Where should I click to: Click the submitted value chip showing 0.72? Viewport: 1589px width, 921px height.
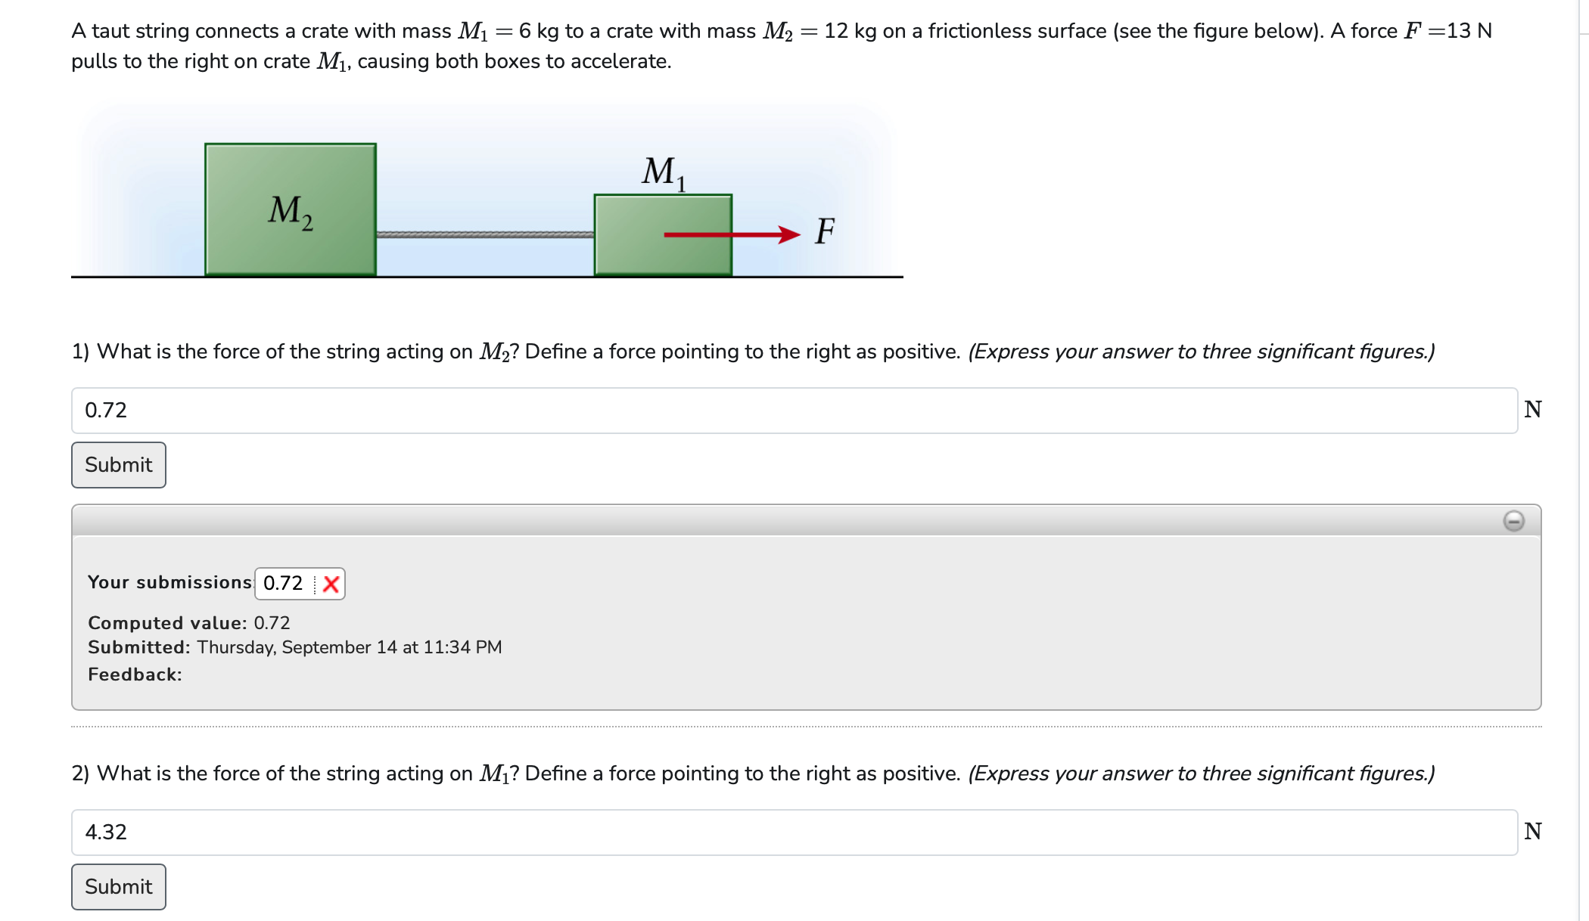[281, 583]
